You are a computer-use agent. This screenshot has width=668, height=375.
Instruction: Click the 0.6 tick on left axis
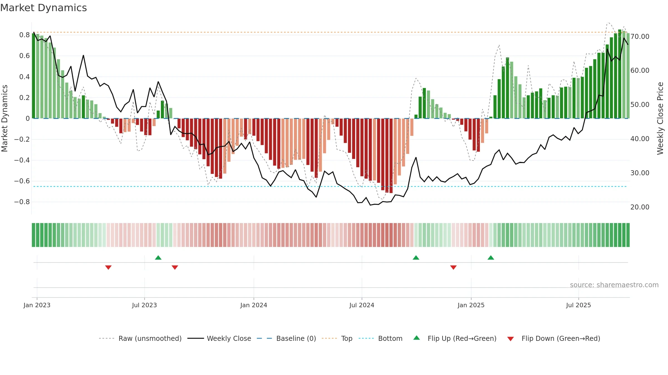pos(24,56)
